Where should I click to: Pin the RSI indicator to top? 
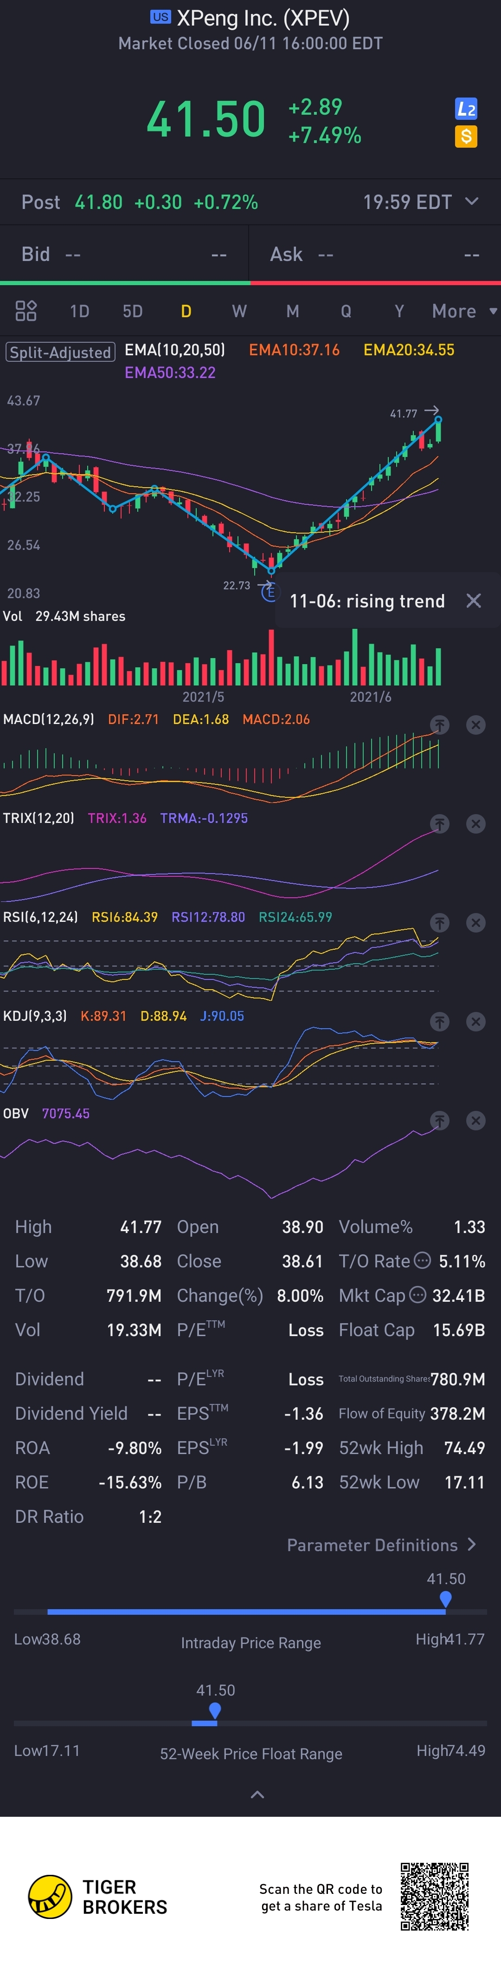point(439,922)
